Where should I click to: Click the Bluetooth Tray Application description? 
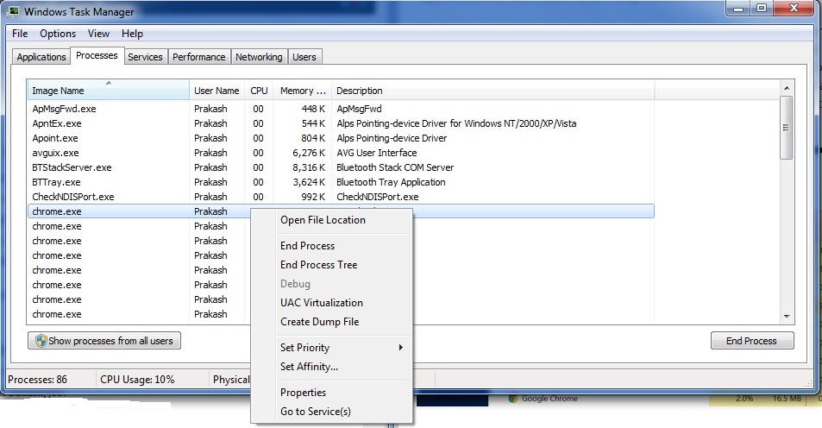[x=391, y=183]
